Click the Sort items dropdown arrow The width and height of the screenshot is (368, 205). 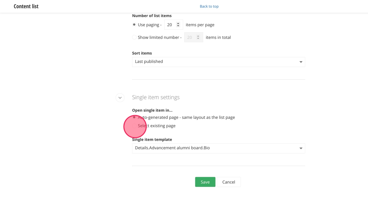[301, 62]
